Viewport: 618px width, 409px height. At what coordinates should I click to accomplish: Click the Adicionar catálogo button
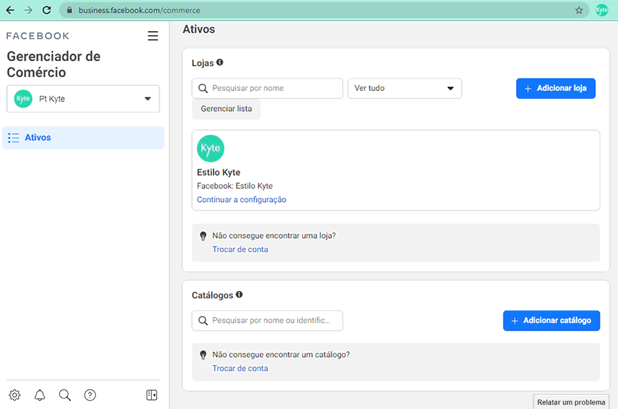(x=551, y=321)
